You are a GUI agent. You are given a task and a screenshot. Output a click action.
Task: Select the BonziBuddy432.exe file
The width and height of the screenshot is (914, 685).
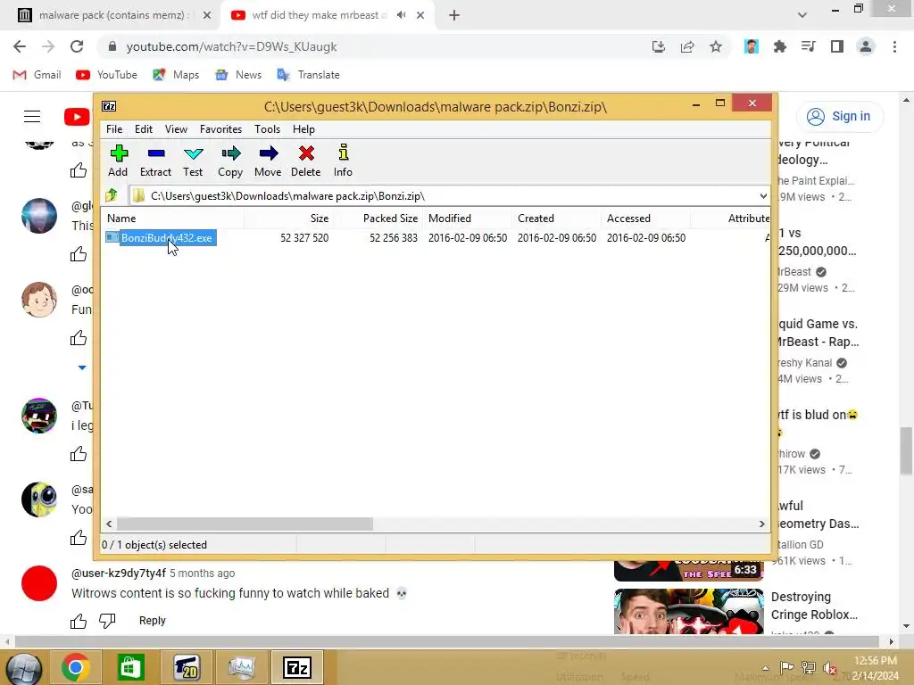pos(167,237)
